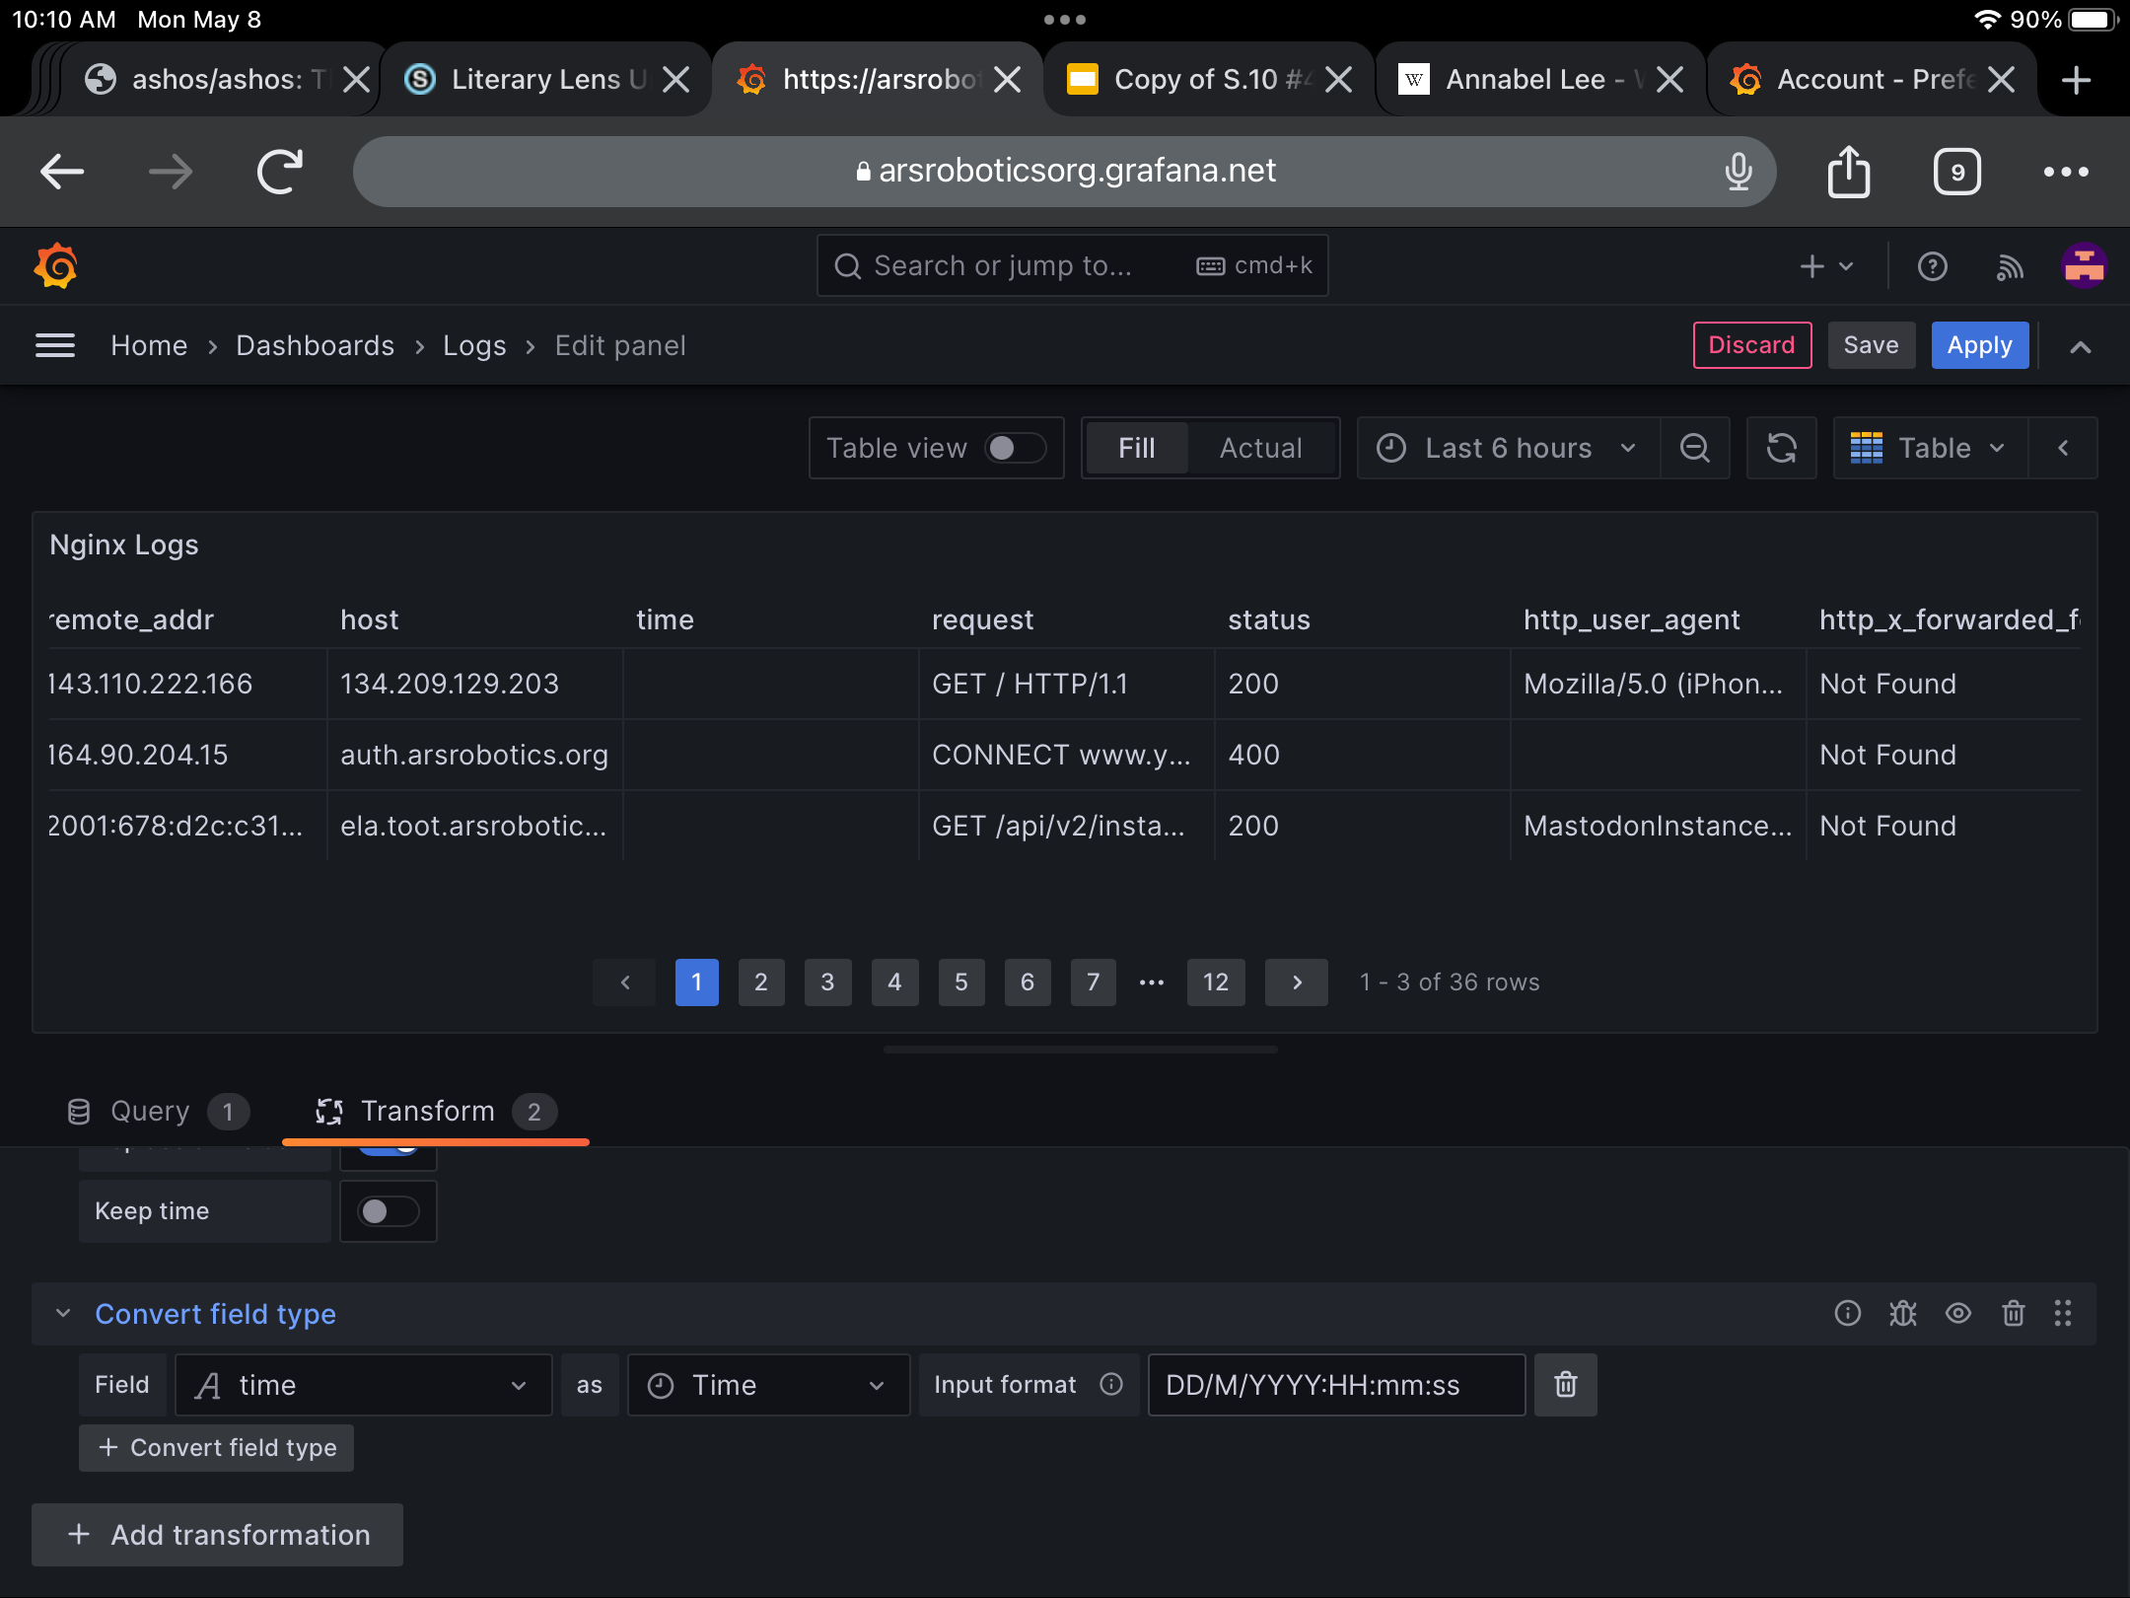Show transformation help info icon
The width and height of the screenshot is (2130, 1598).
(1847, 1313)
